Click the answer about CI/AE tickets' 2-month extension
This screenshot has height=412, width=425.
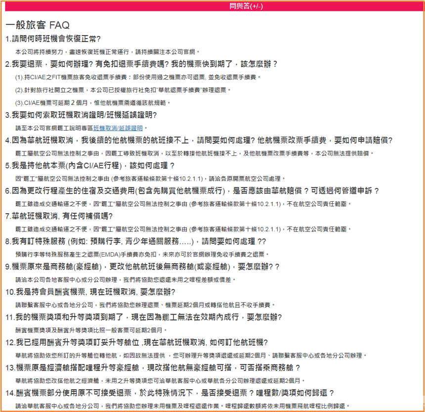click(x=93, y=102)
